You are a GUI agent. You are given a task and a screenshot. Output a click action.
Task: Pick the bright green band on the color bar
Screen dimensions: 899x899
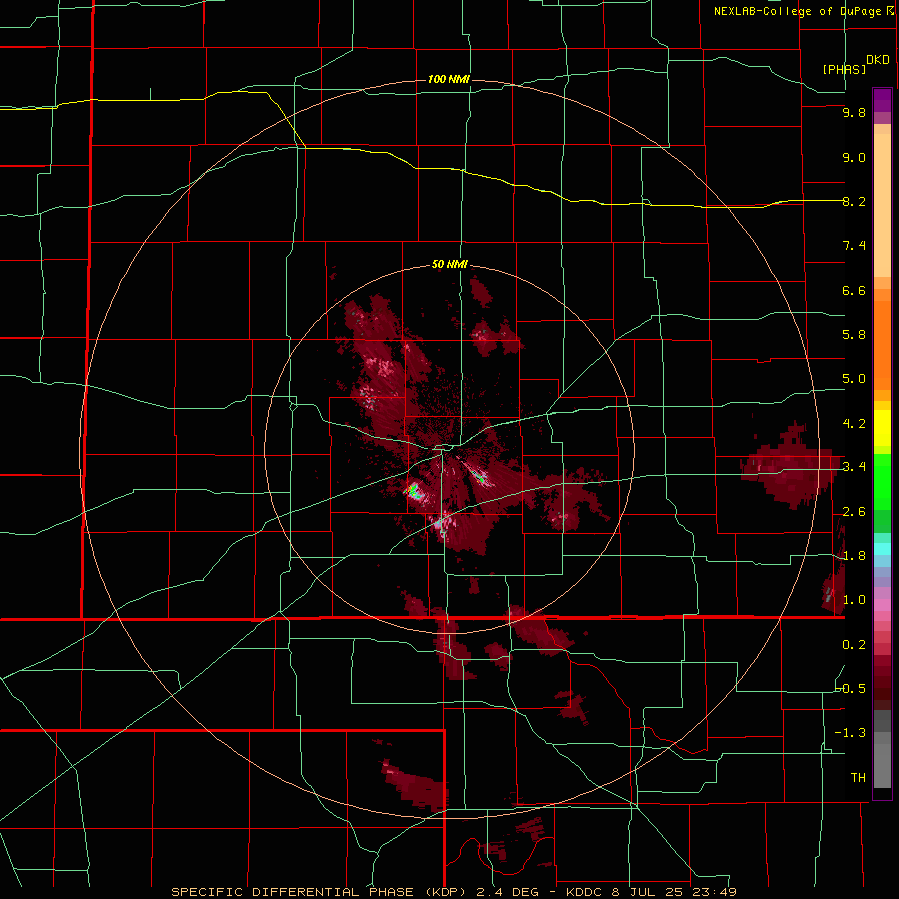[x=882, y=482]
